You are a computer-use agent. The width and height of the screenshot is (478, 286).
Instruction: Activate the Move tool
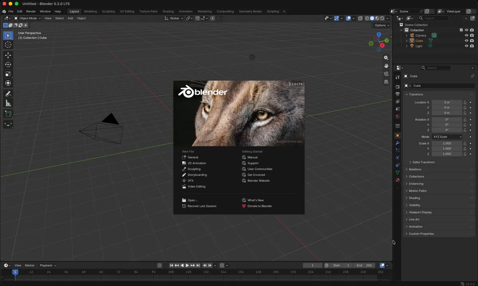(8, 55)
